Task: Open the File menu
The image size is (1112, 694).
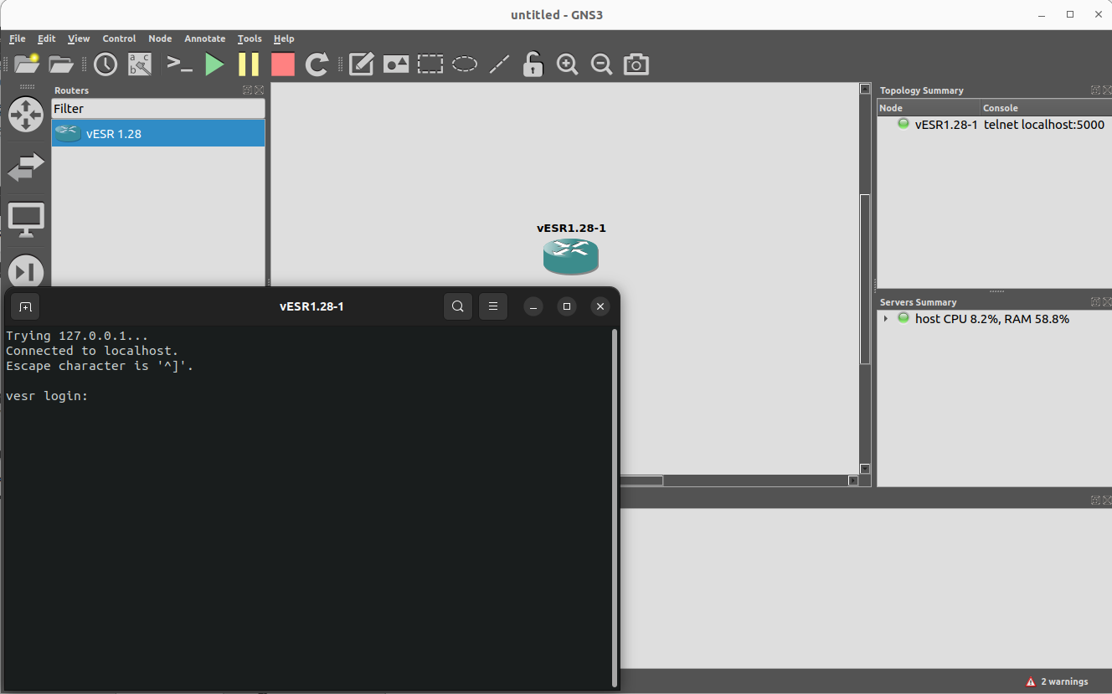Action: pyautogui.click(x=18, y=39)
